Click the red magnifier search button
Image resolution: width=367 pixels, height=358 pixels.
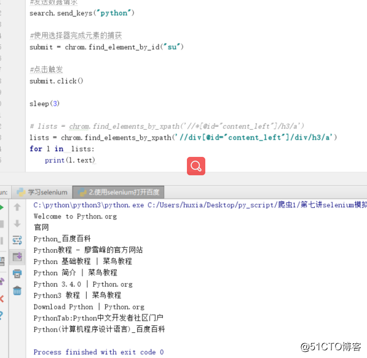coord(196,166)
